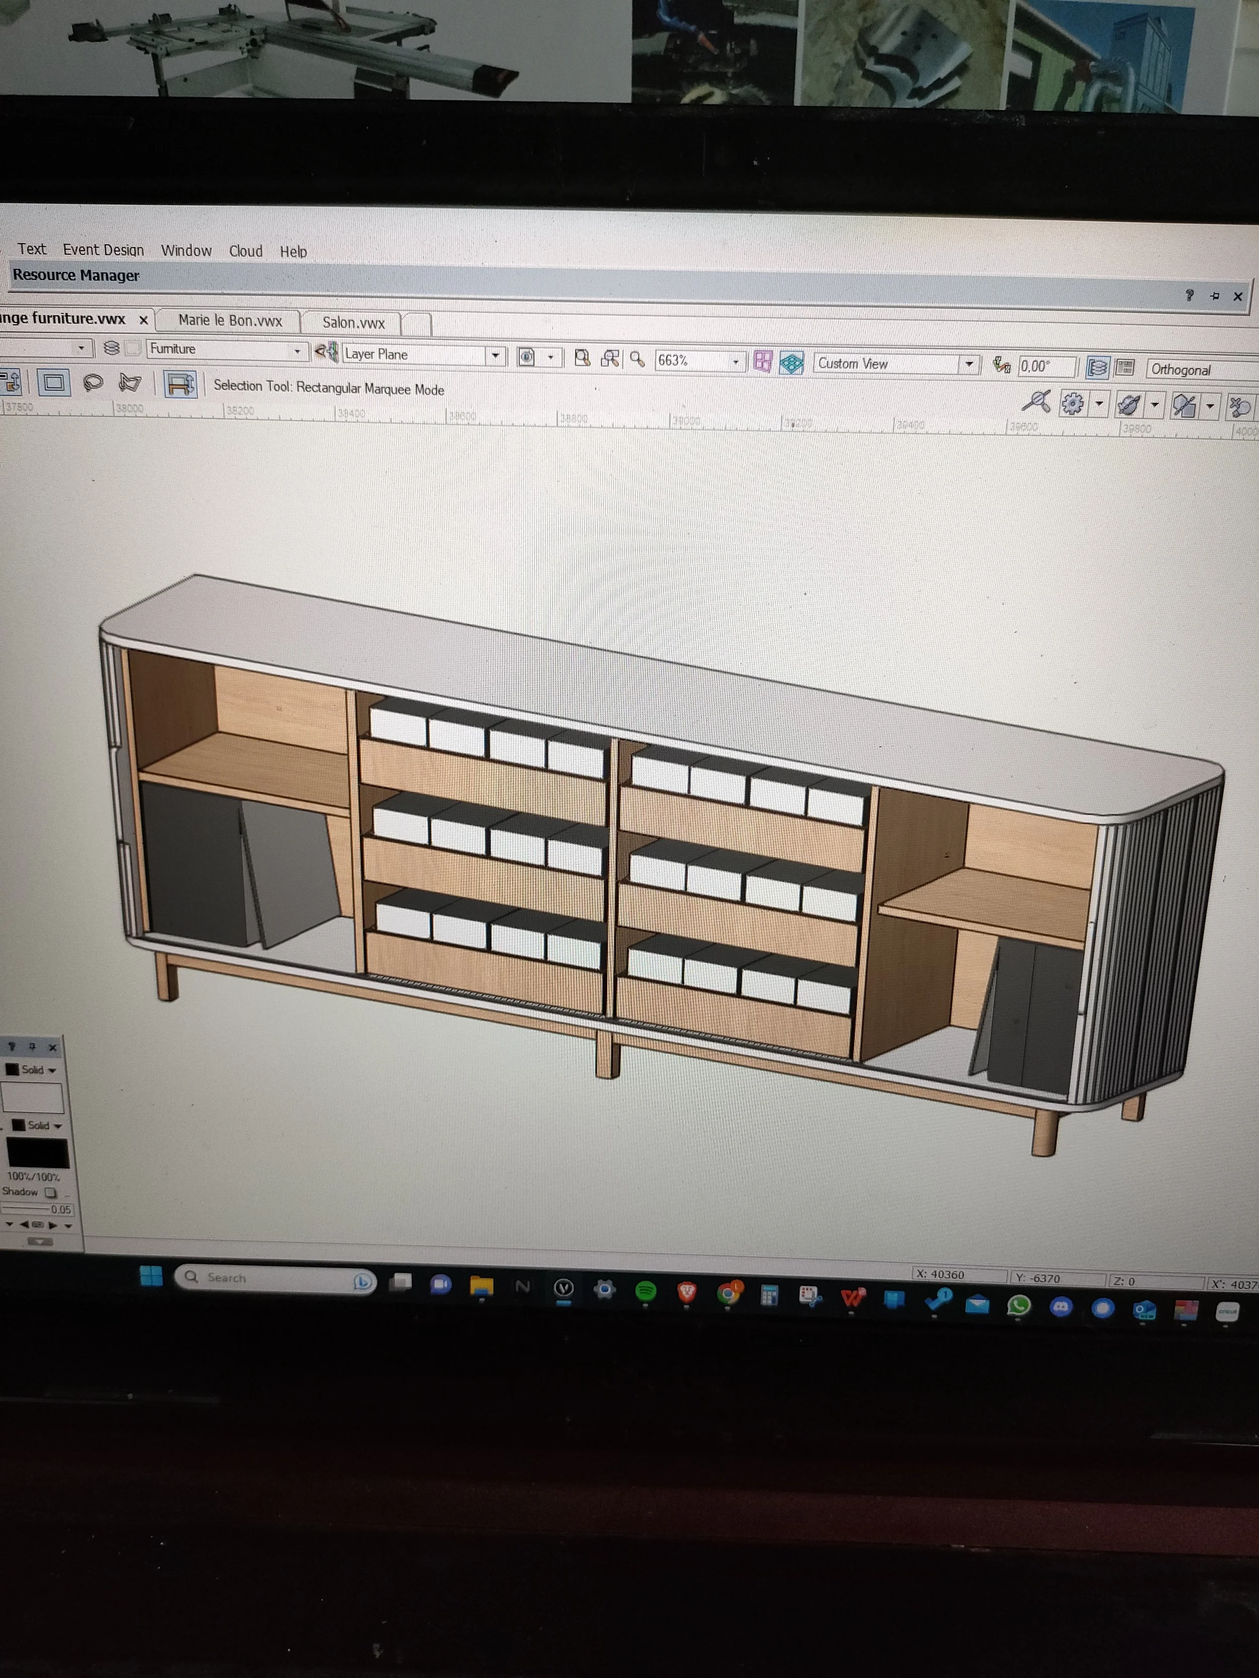Open Discord from the taskbar
This screenshot has height=1678, width=1259.
pos(1061,1306)
